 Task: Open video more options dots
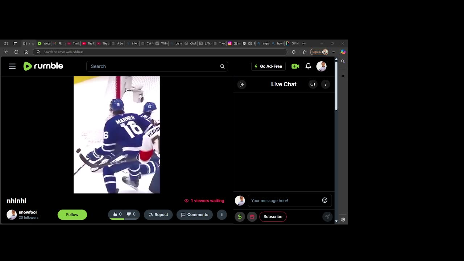(222, 215)
